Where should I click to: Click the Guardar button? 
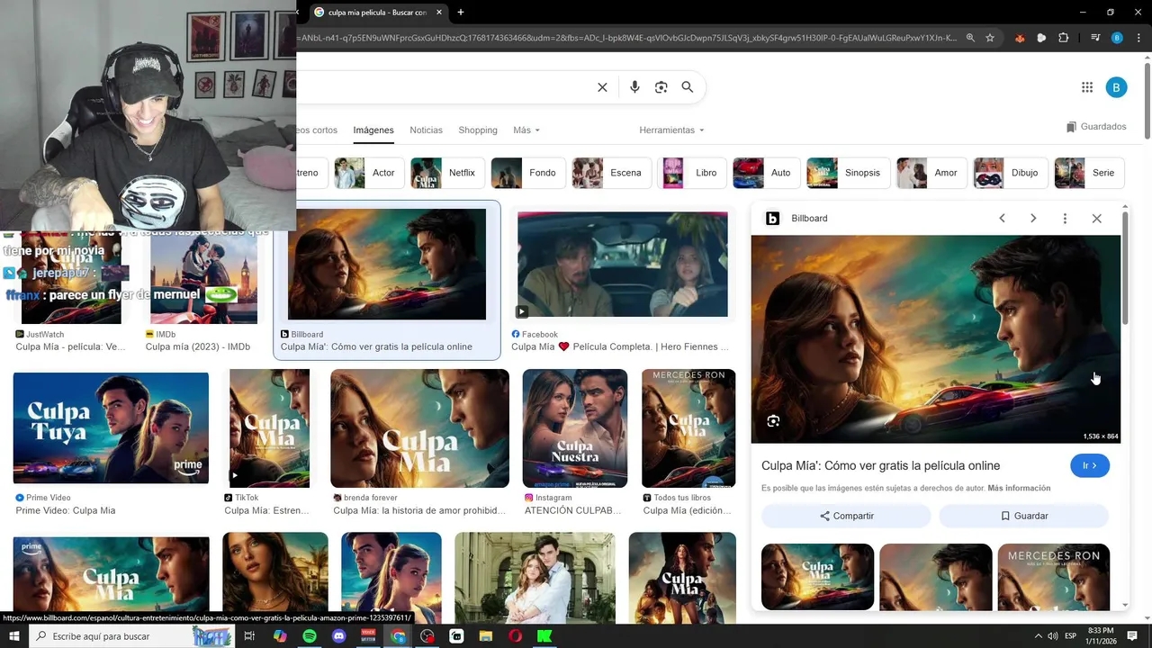(1024, 516)
